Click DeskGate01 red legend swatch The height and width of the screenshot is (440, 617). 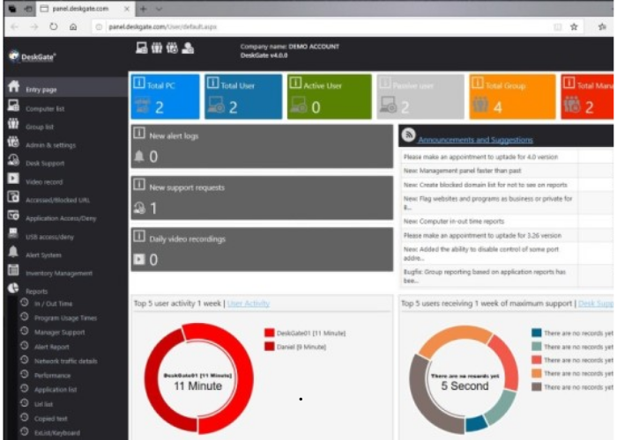(x=270, y=333)
